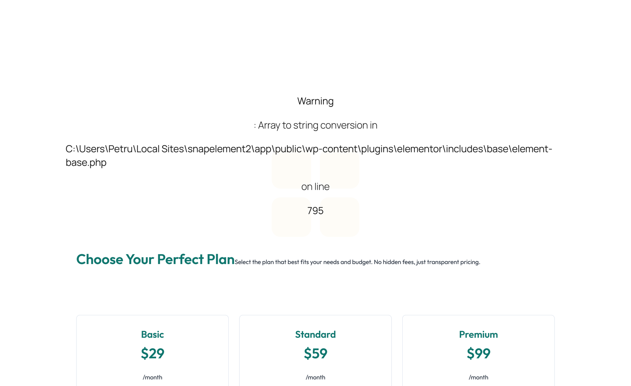Select the Premium plan heading

point(478,334)
